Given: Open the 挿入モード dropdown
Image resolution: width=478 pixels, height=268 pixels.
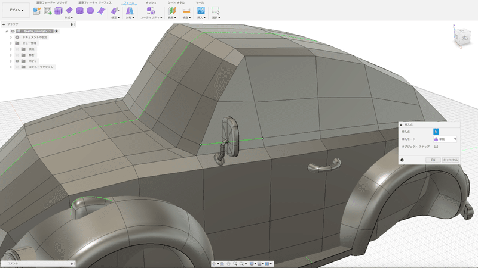Looking at the screenshot, I should (x=445, y=139).
